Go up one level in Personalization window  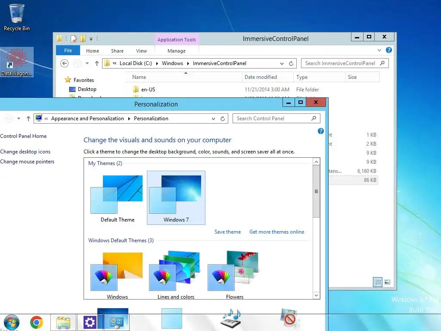[x=28, y=119]
